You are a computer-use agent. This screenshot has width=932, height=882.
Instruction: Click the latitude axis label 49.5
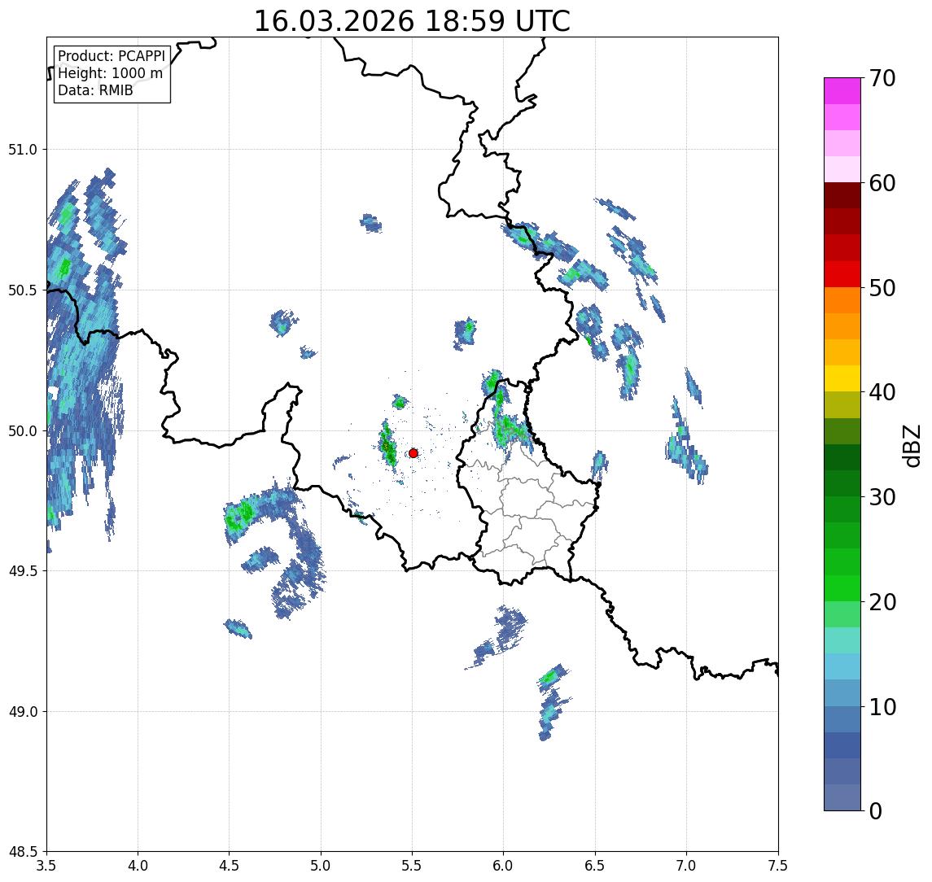(x=23, y=571)
